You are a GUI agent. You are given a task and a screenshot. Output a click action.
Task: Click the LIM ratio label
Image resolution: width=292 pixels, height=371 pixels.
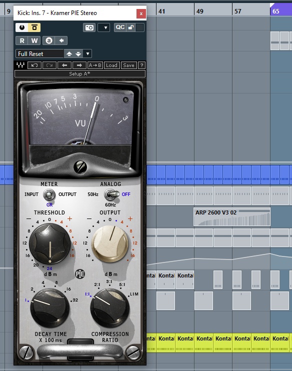pyautogui.click(x=134, y=294)
